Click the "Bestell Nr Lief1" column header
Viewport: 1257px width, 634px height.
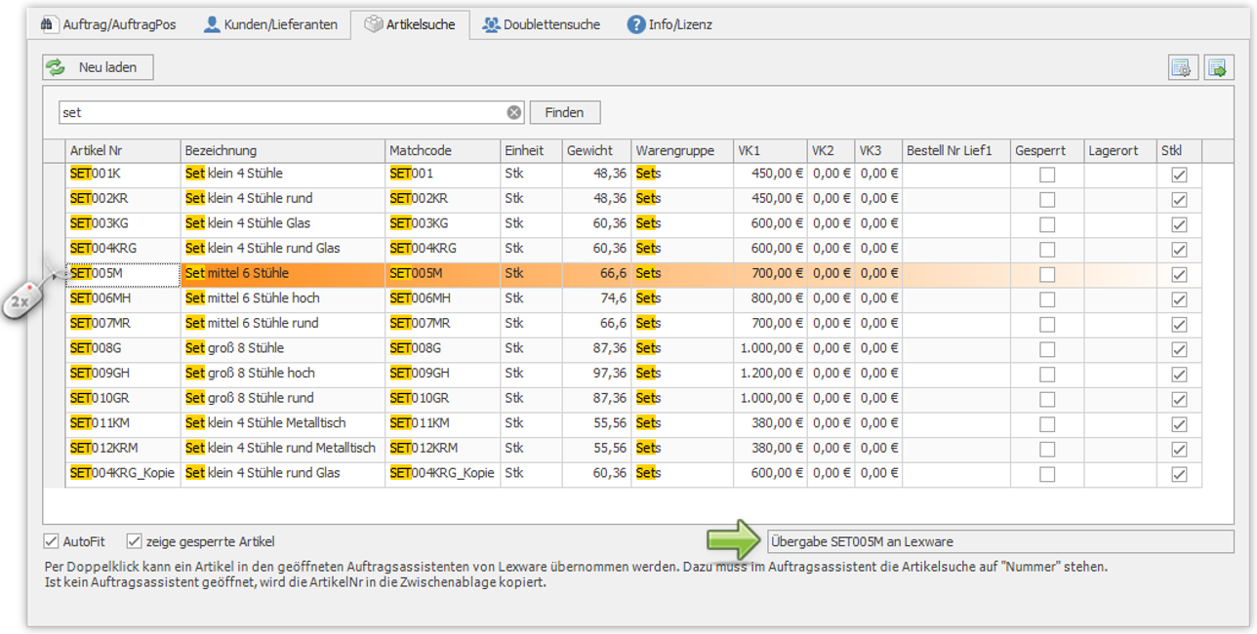[956, 151]
